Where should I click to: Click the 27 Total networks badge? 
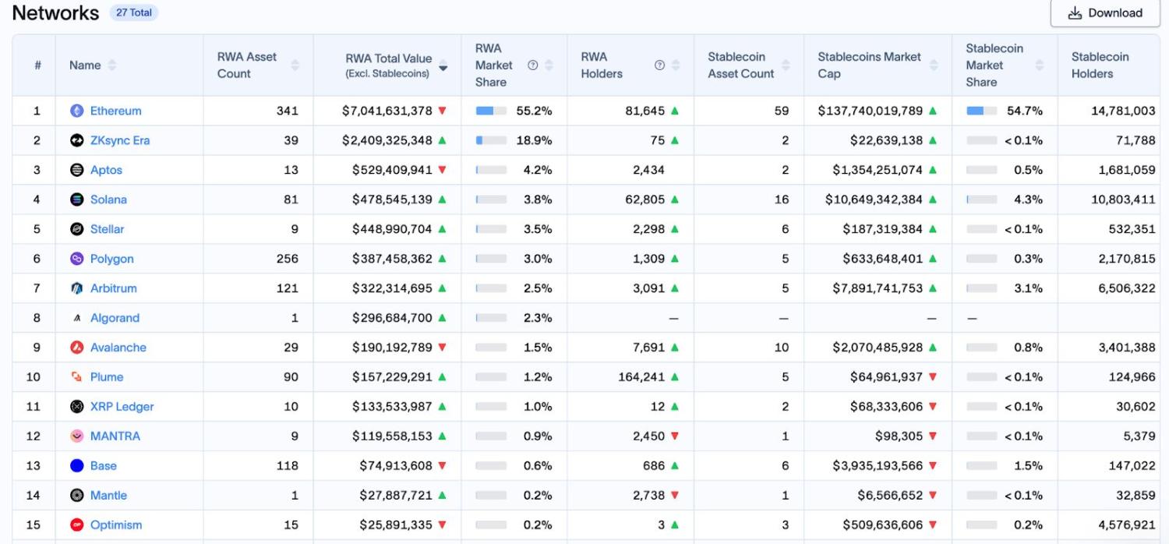click(134, 13)
